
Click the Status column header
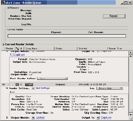(x=66, y=48)
